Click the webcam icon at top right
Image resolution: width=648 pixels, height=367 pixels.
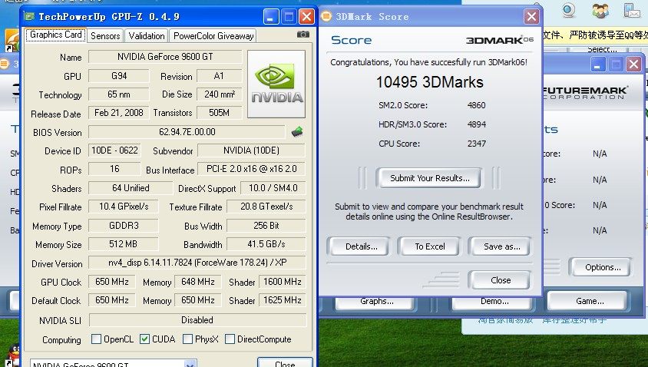(568, 11)
